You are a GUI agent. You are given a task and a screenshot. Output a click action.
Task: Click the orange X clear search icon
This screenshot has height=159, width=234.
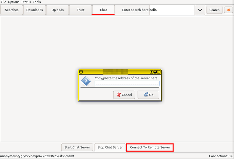click(229, 10)
